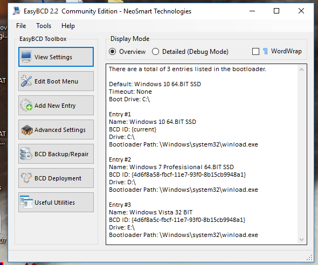Click the scroll up arrow in entries box

[x=301, y=69]
